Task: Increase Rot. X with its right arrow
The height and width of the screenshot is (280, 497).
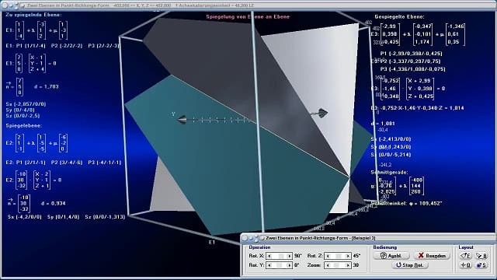Action: [289, 256]
